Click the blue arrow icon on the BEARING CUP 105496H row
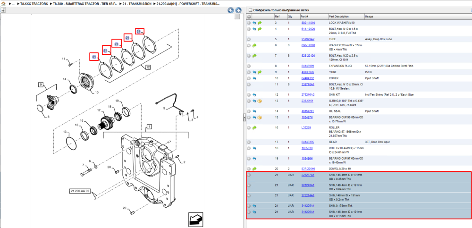472x228 pixels. [x=254, y=159]
